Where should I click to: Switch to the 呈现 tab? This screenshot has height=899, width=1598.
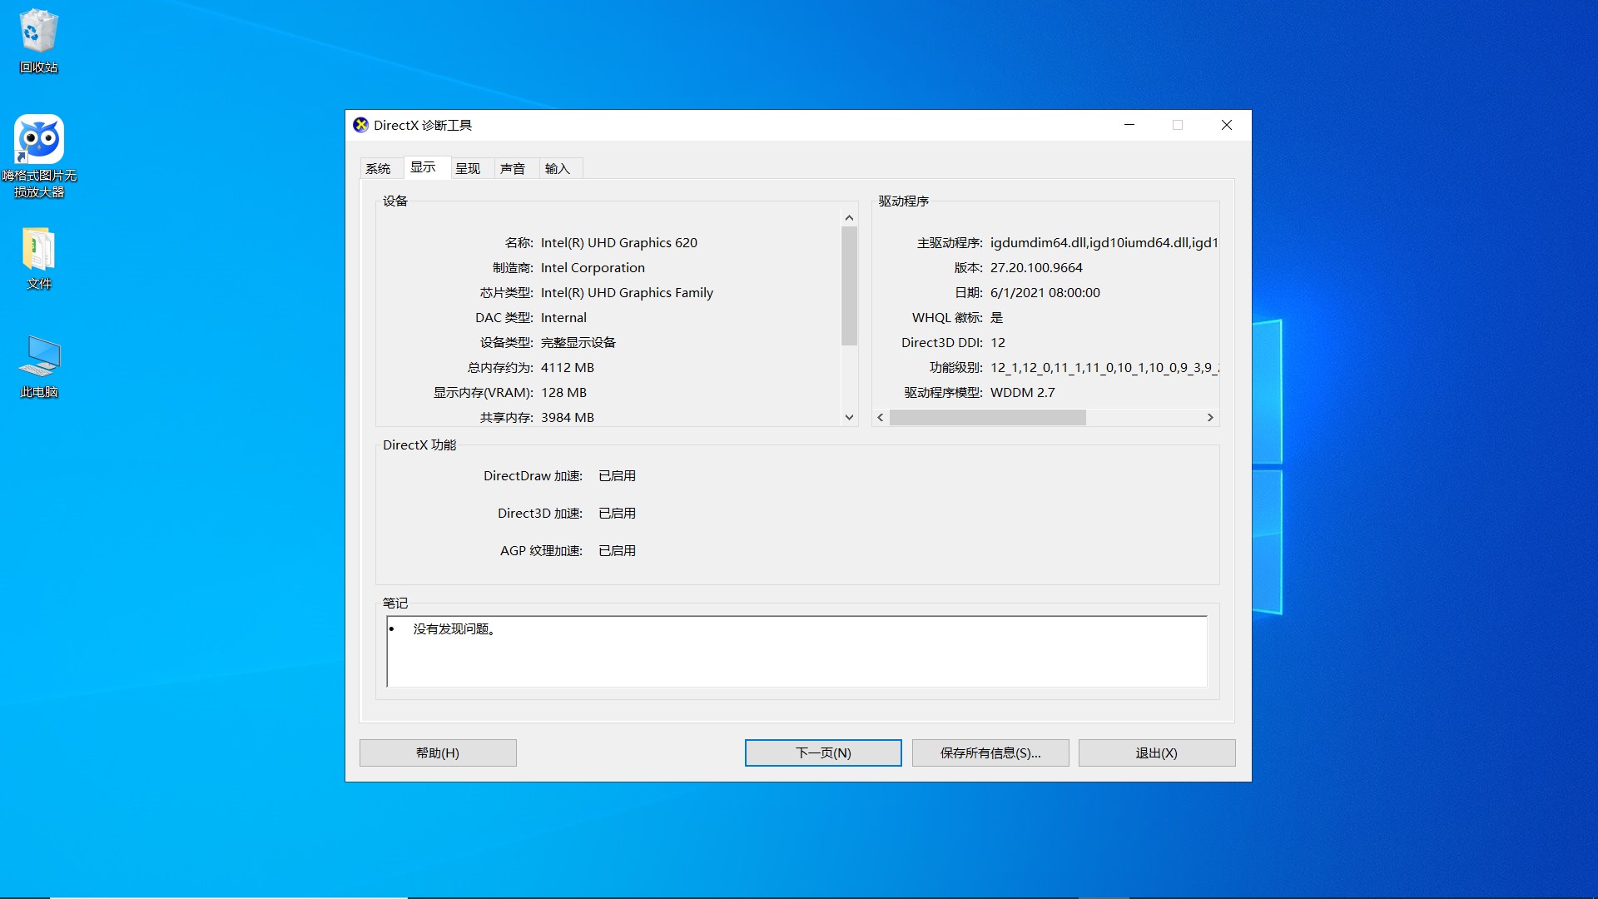470,167
